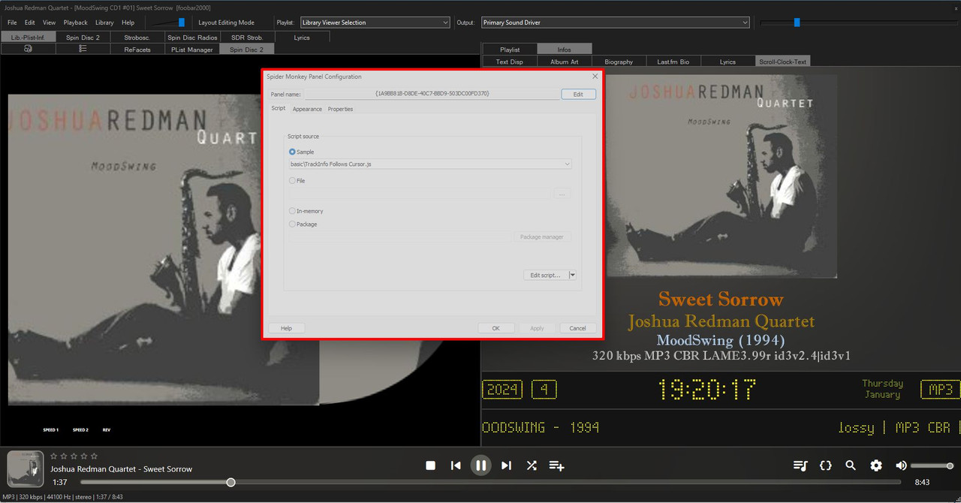Switch to the Spin Disc Radios tab
Screen dimensions: 961x503
(x=192, y=37)
